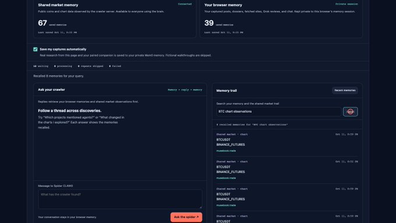Select BTCUSDT title of the second memory entry
Screen dimensions: 396x223
click(223, 167)
